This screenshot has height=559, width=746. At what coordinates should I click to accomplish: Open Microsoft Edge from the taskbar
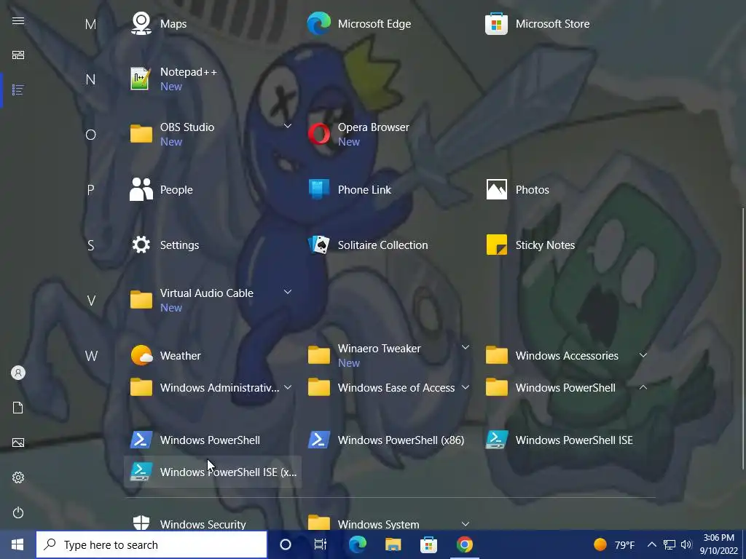(x=357, y=544)
